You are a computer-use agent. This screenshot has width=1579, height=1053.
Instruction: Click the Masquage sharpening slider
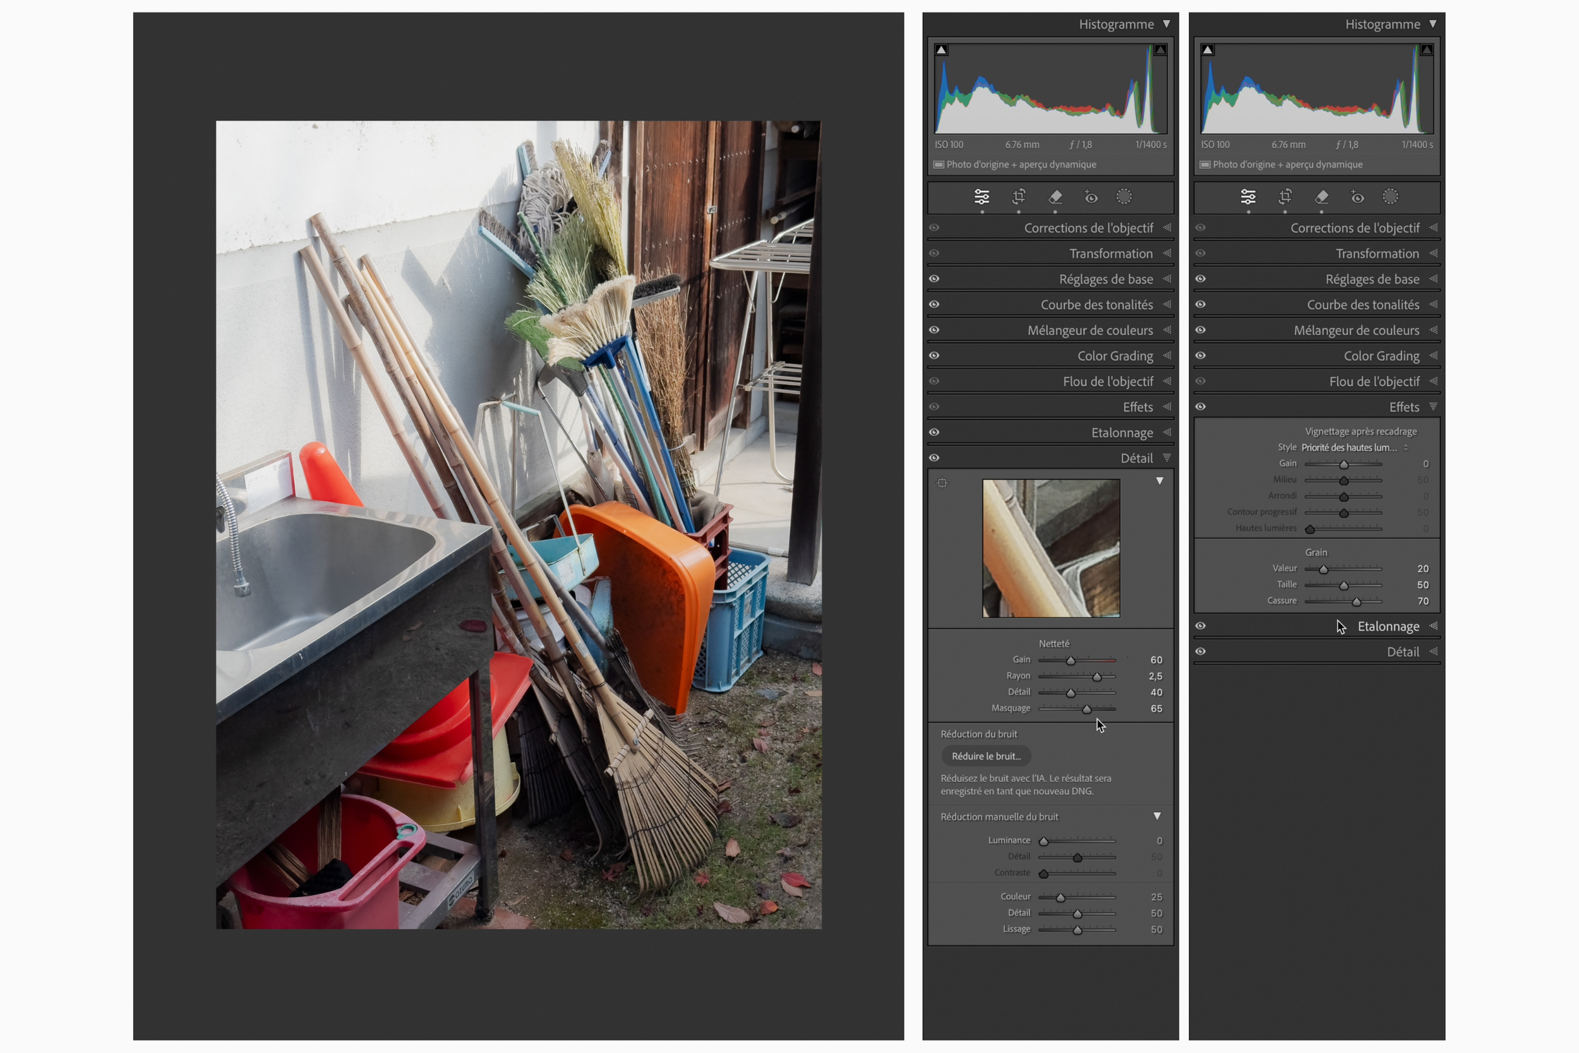point(1086,709)
